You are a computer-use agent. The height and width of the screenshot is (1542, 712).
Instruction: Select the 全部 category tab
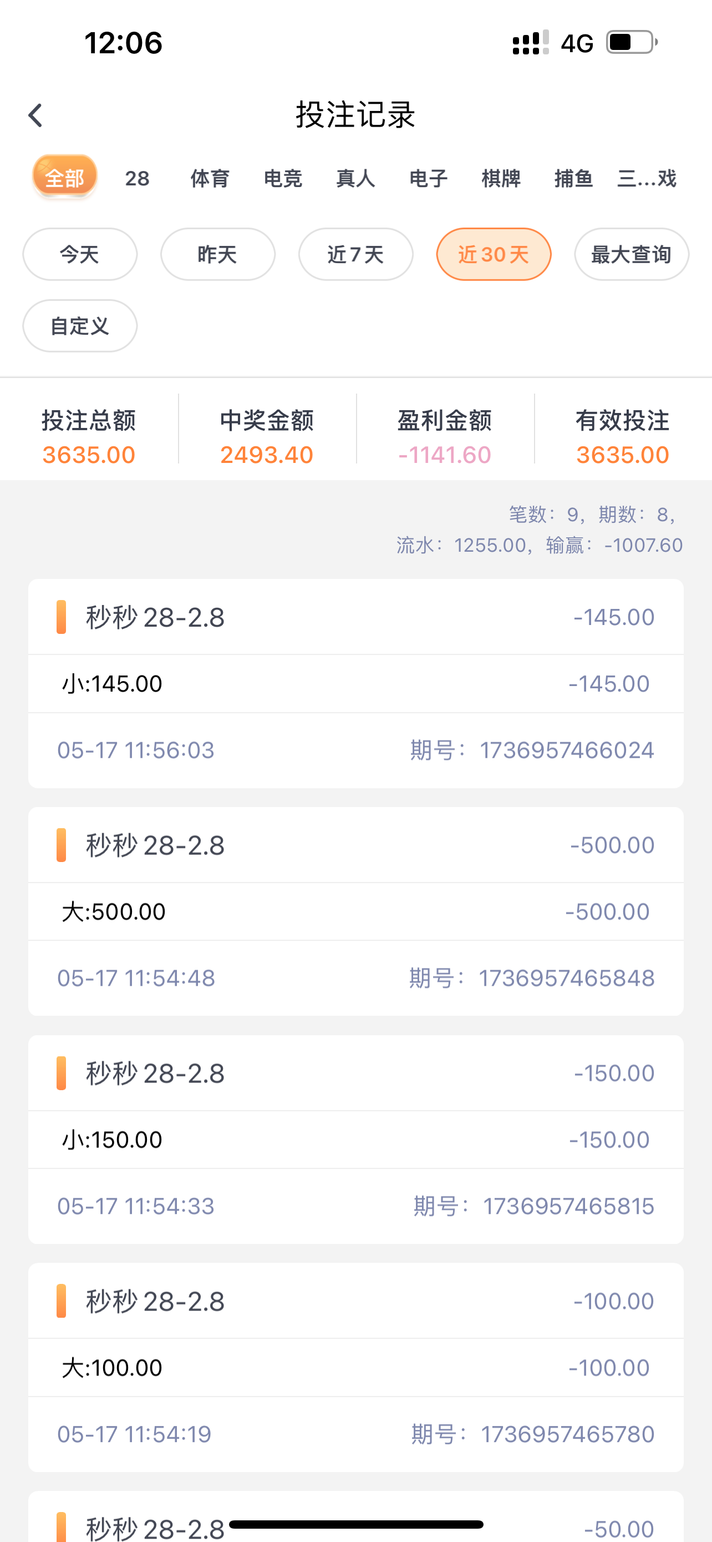click(64, 177)
